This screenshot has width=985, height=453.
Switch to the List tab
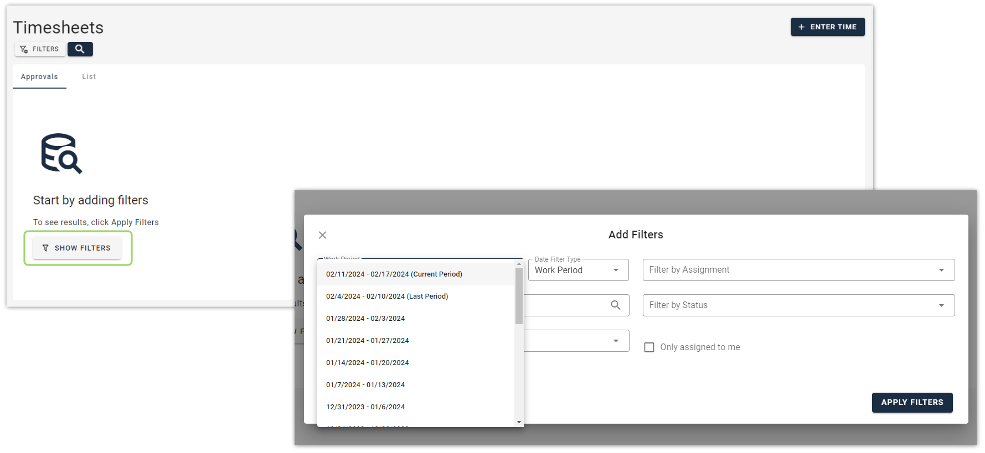(89, 77)
